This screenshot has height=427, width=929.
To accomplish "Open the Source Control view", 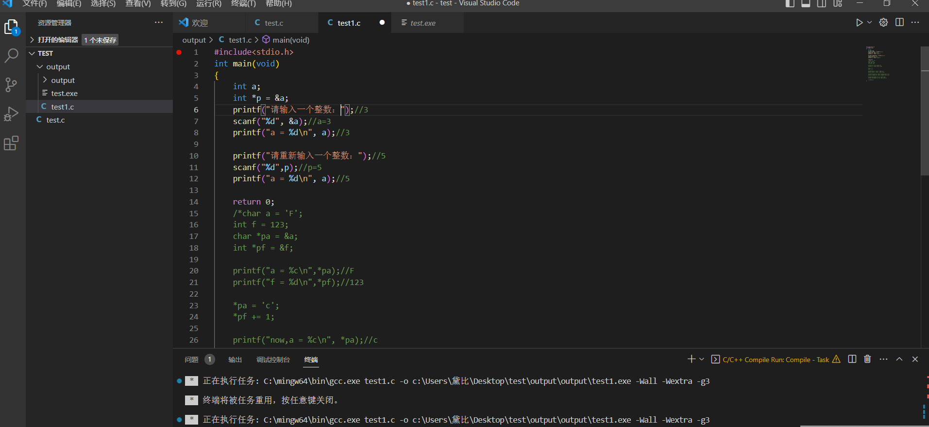I will pos(12,85).
